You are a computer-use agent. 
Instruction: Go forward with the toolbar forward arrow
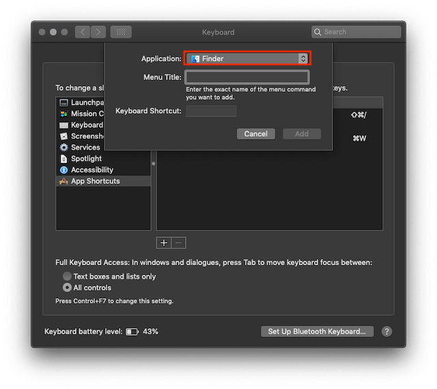pyautogui.click(x=98, y=32)
